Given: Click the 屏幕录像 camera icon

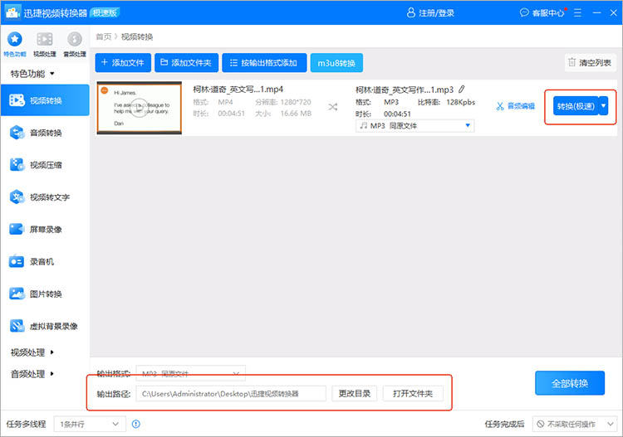Looking at the screenshot, I should (x=17, y=229).
